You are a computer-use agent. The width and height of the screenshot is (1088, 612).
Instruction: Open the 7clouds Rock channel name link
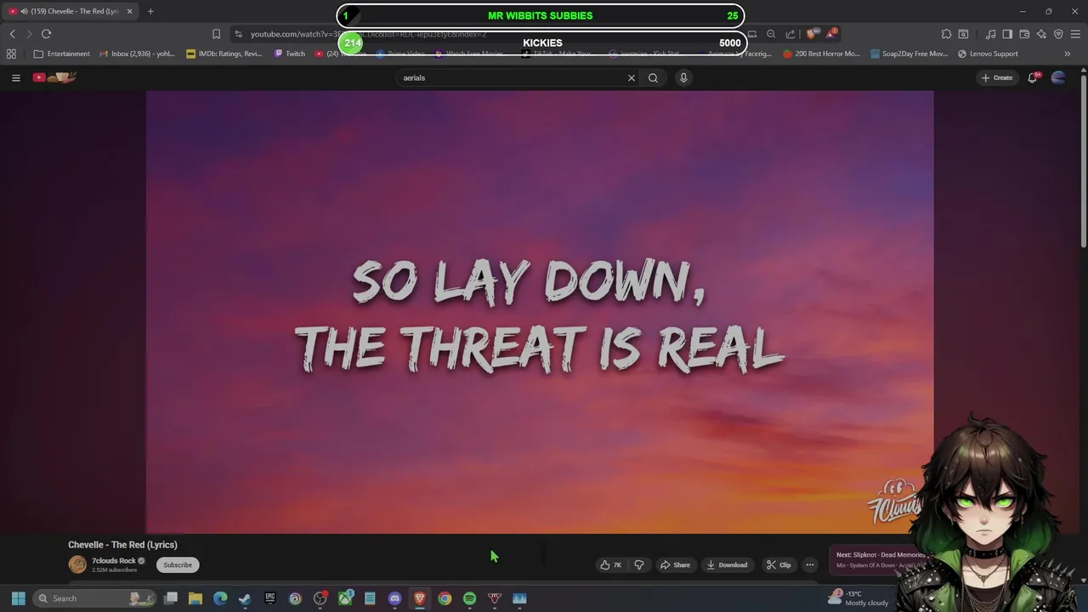pyautogui.click(x=114, y=561)
